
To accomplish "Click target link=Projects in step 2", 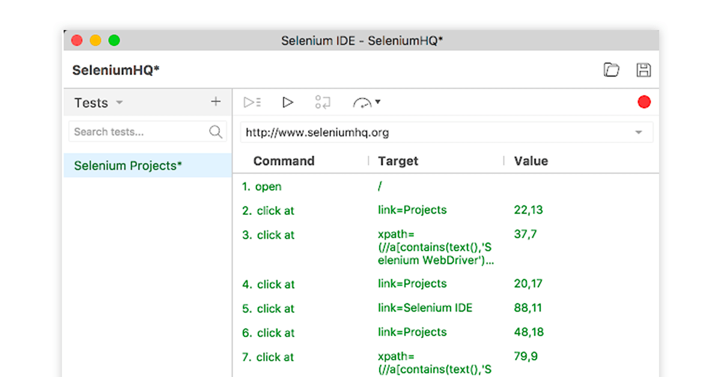I will 412,210.
